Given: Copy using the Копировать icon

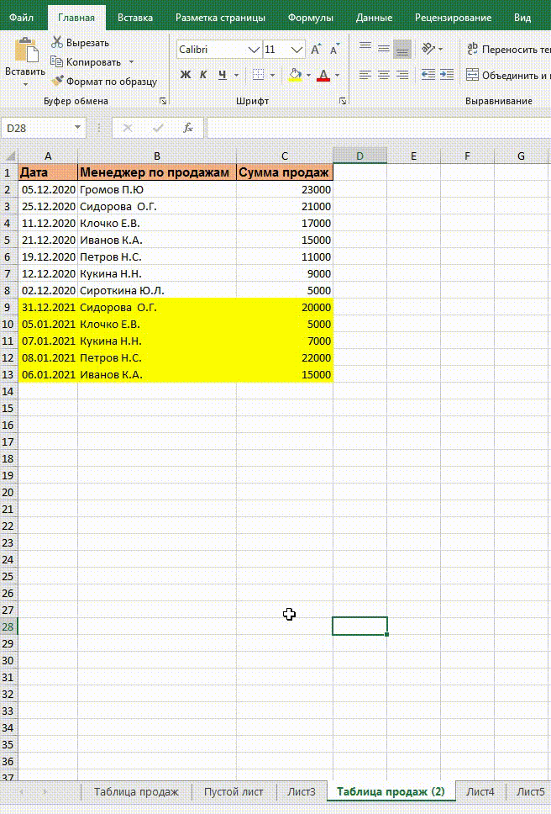Looking at the screenshot, I should (57, 61).
